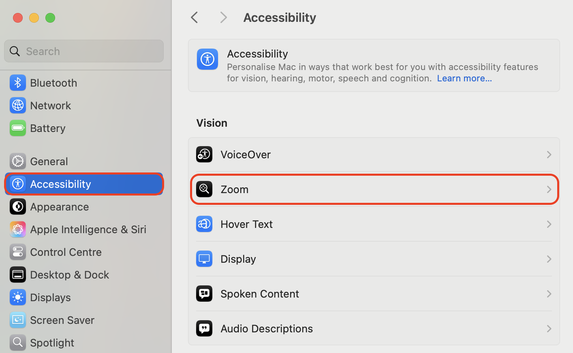The image size is (573, 353).
Task: Click the forward navigation arrow
Action: tap(223, 17)
